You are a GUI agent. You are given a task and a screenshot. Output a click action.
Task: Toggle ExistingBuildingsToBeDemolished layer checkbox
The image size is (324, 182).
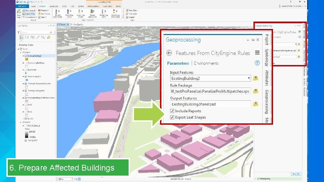pos(26,98)
